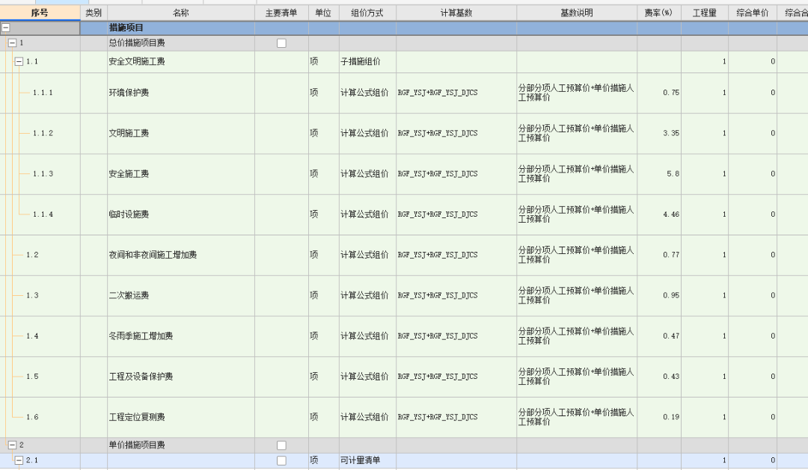Select the 措施项目 title cell
Viewport: 808px width, 470px height.
pyautogui.click(x=181, y=28)
